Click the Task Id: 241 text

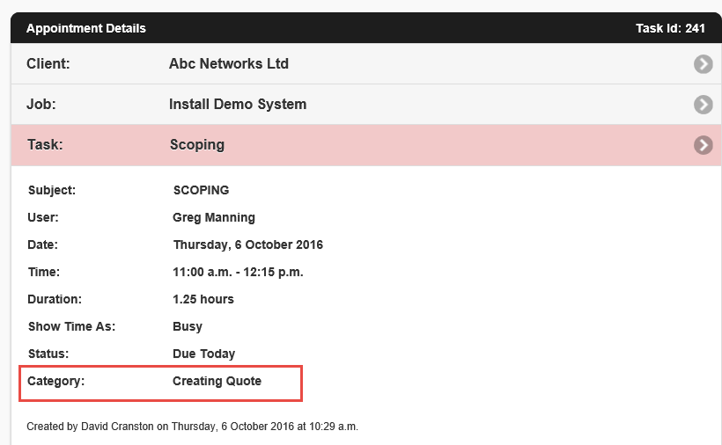pos(670,28)
